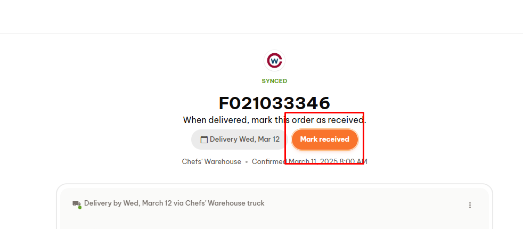The image size is (523, 229).
Task: Click the blank top header bar
Action: point(261,17)
